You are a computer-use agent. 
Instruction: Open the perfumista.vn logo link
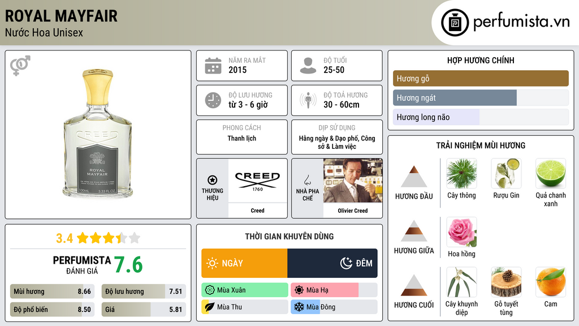506,23
